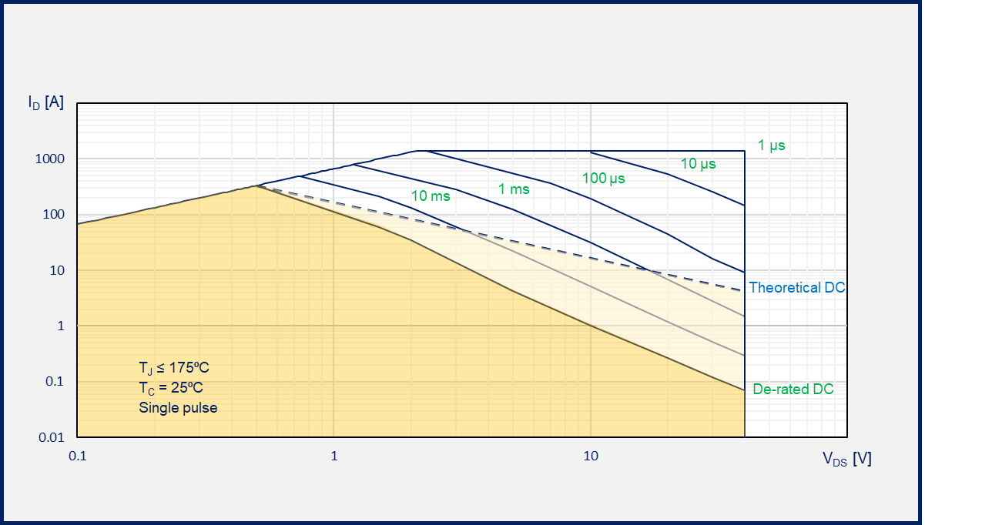Select the 100 tick on the current axis
Image resolution: width=992 pixels, height=525 pixels.
click(55, 215)
